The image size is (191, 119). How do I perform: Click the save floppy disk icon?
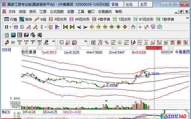point(26,35)
